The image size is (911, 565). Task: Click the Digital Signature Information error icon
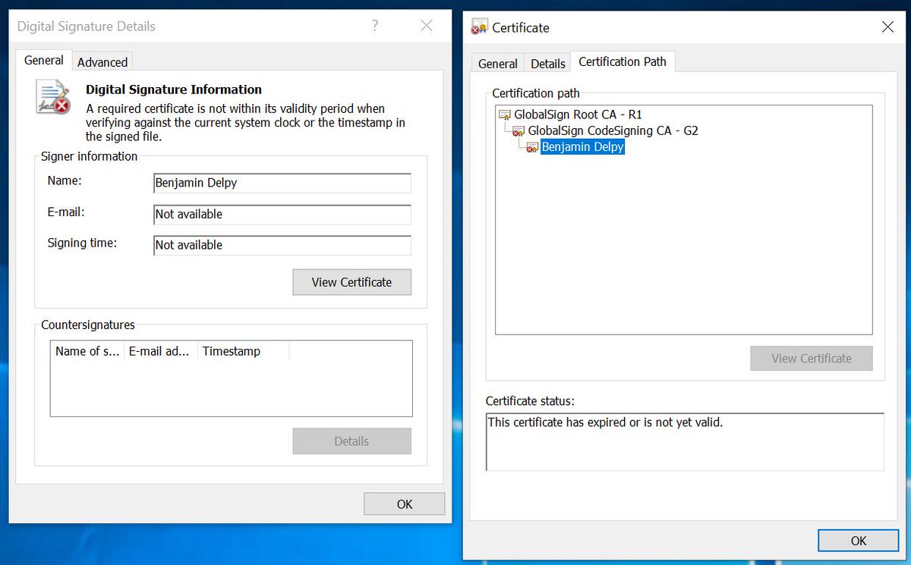pyautogui.click(x=53, y=97)
